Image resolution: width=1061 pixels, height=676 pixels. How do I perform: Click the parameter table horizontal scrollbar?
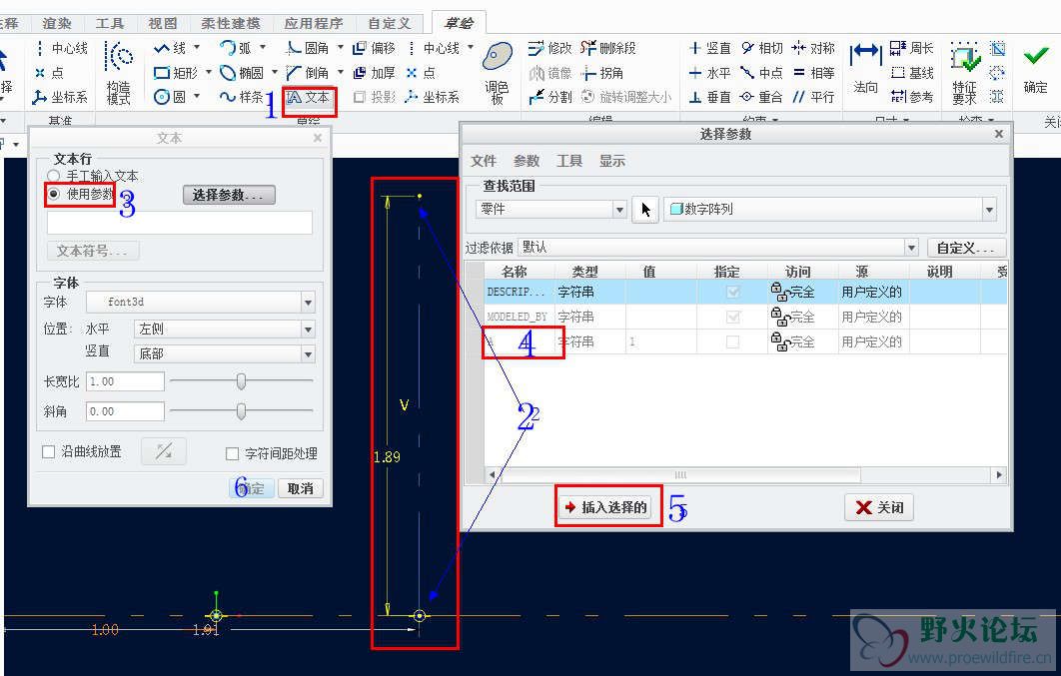coord(681,474)
